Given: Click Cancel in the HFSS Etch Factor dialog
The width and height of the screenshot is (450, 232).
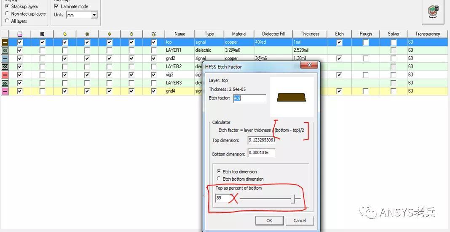Looking at the screenshot, I should click(300, 221).
